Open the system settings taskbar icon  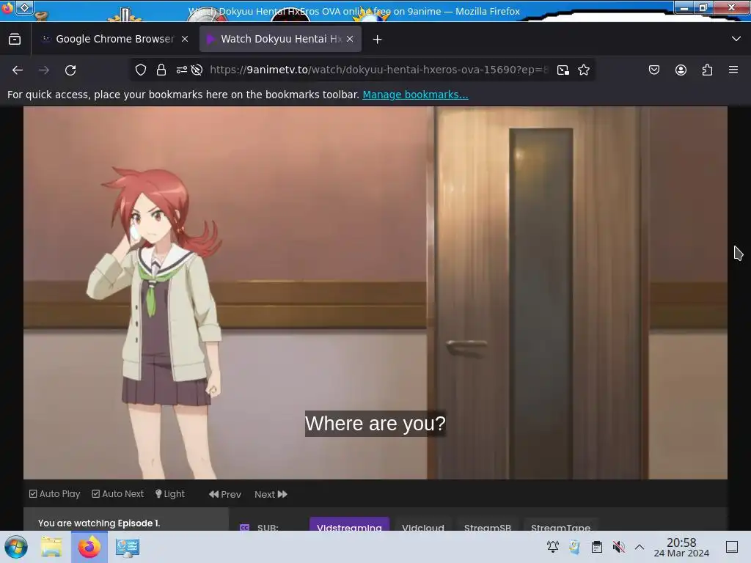pos(128,547)
